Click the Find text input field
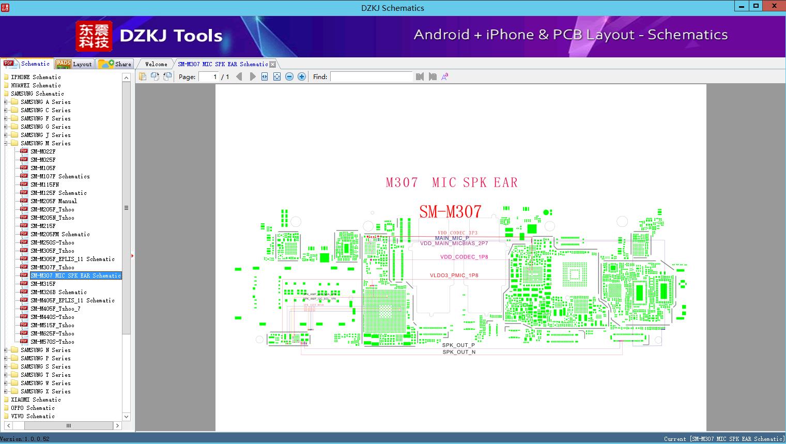This screenshot has width=786, height=444. [x=371, y=76]
